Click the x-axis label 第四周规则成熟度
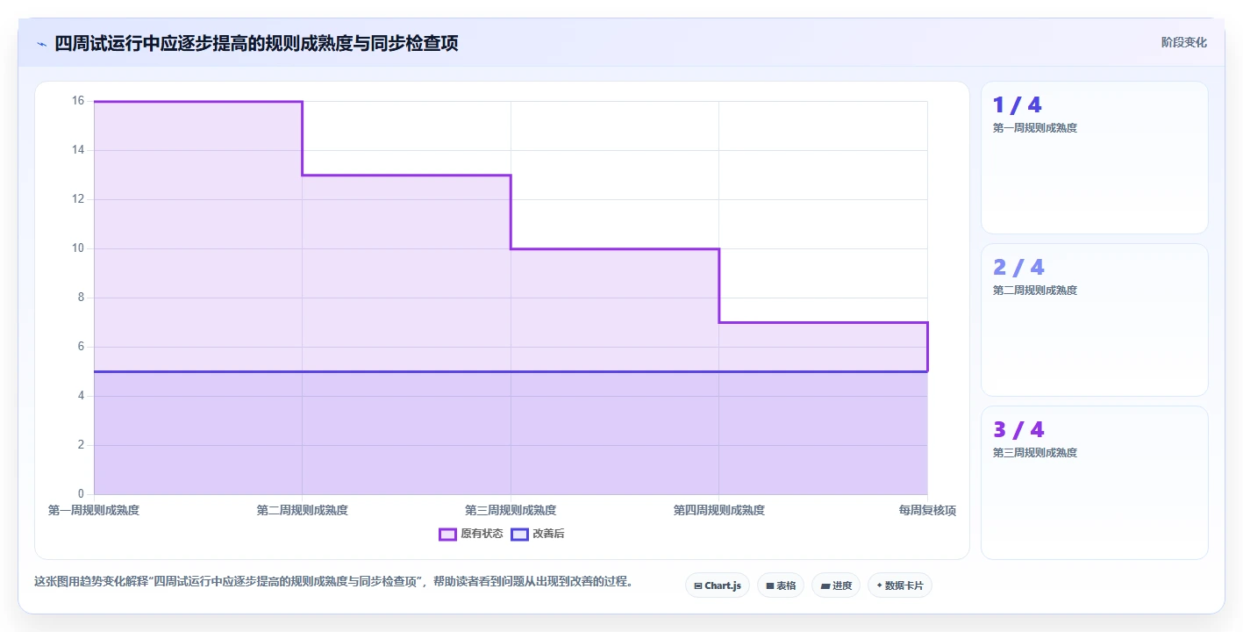Screen dimensions: 1243x632 coord(718,510)
